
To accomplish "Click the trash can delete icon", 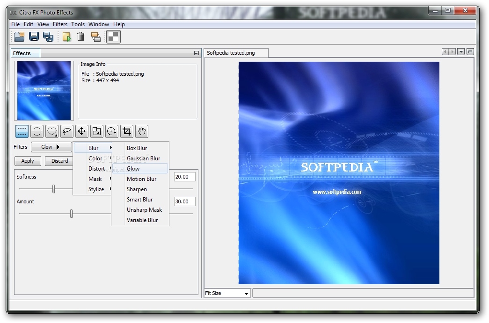I will tap(81, 37).
